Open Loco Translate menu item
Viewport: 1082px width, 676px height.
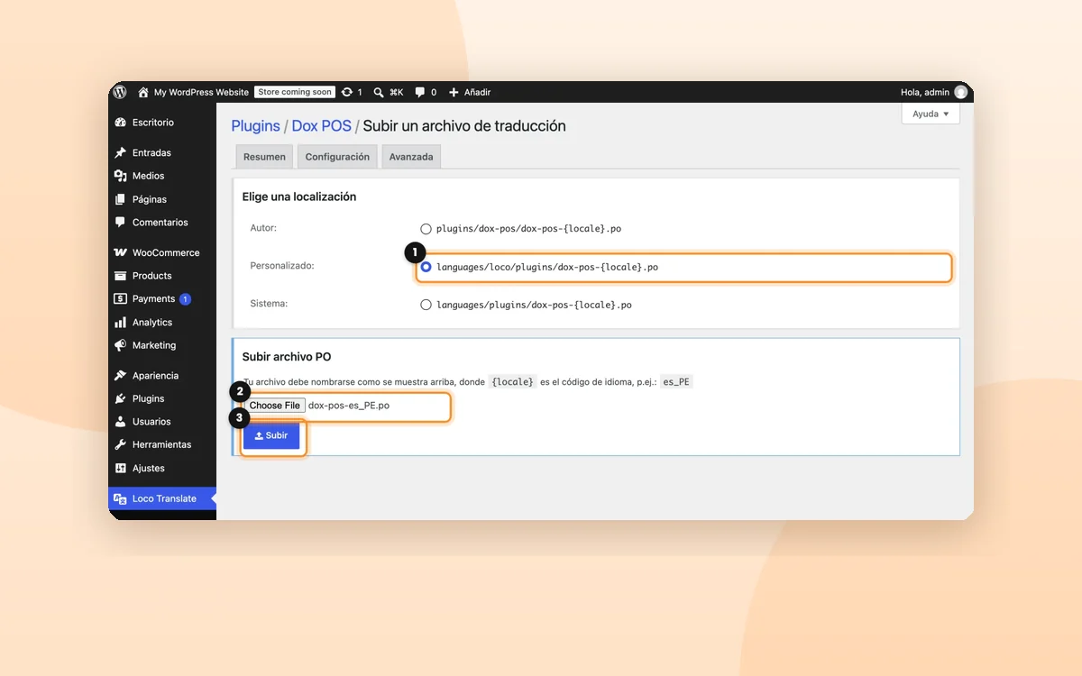point(162,498)
